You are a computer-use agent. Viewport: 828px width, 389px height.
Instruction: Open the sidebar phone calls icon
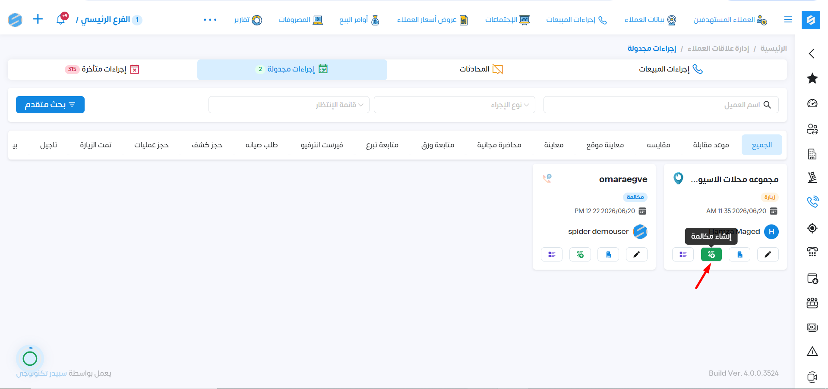click(x=812, y=202)
